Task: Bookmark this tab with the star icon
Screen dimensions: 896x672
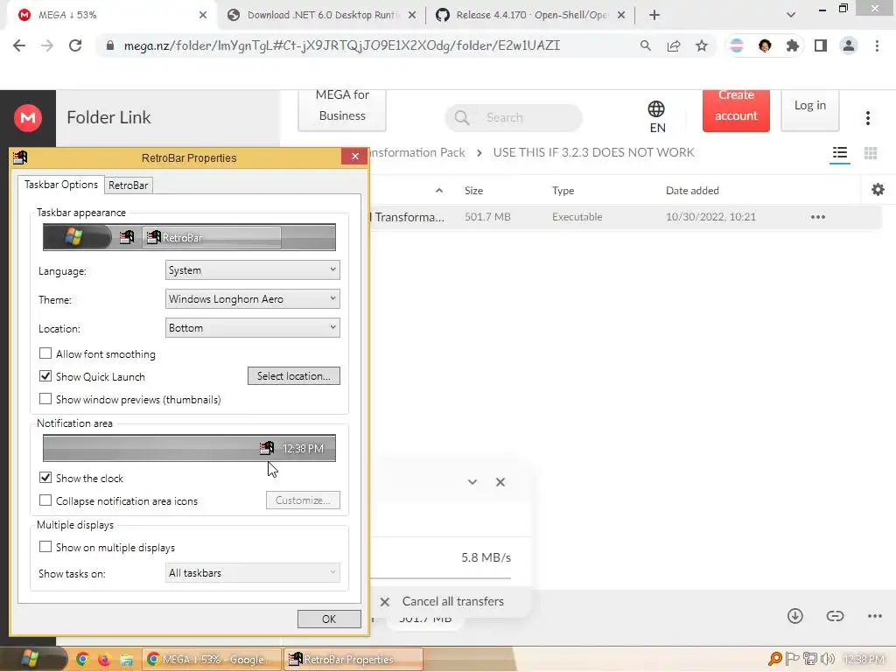Action: coord(702,45)
